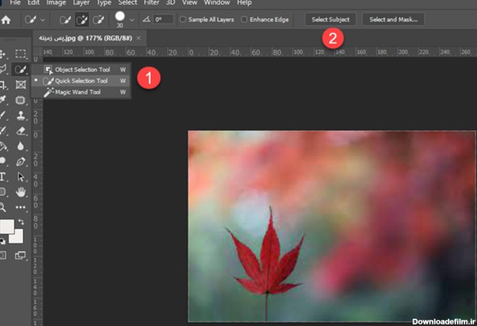The width and height of the screenshot is (477, 326).
Task: Change the screen mode
Action: [21, 255]
